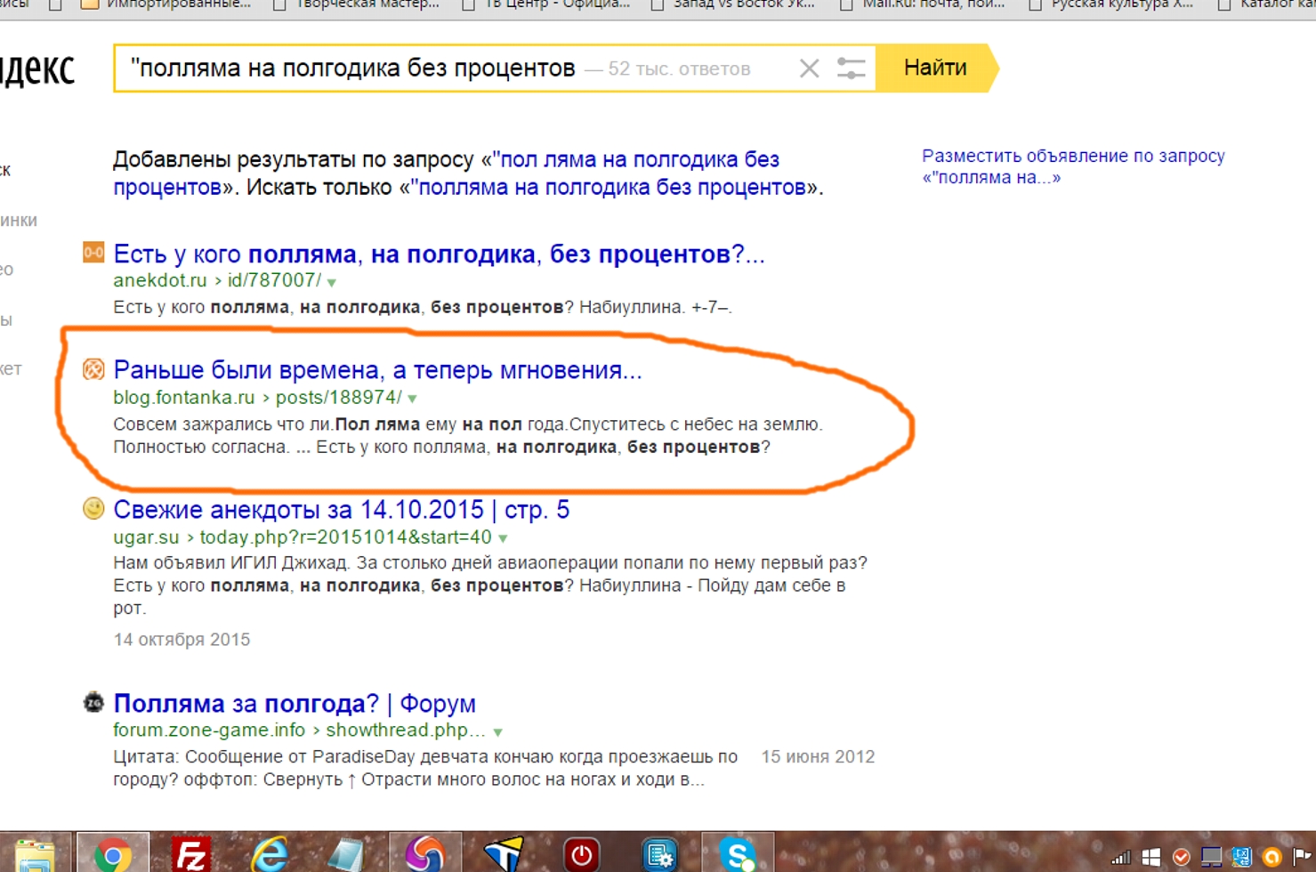Click the blue network computers tray icon
Viewport: 1316px width, 872px height.
[1242, 858]
